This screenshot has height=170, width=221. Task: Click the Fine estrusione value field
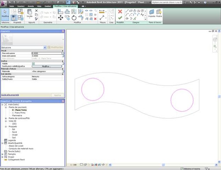click(47, 53)
